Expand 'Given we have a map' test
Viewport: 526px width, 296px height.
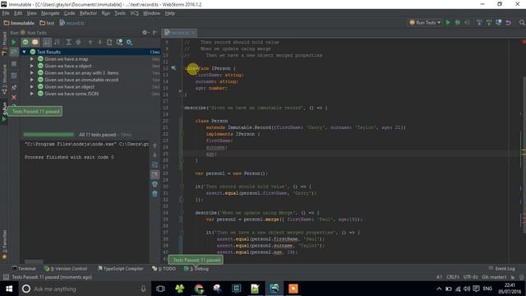click(x=32, y=58)
